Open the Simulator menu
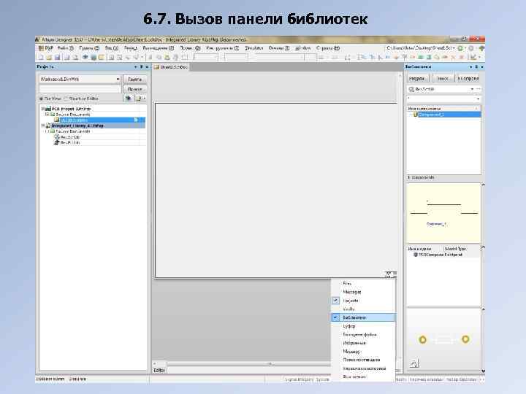The image size is (526, 394). click(x=254, y=48)
